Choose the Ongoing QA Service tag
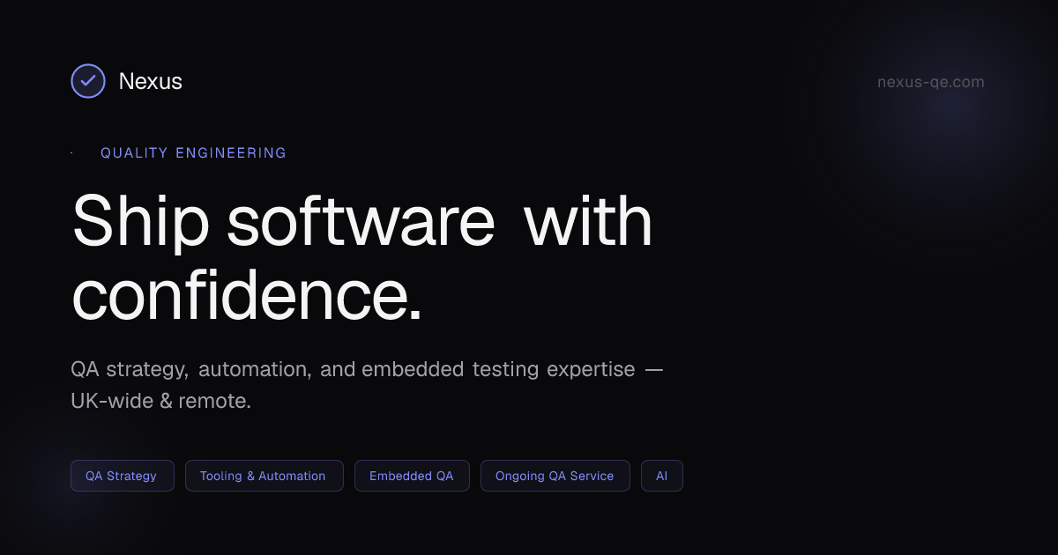The image size is (1058, 555). [555, 476]
